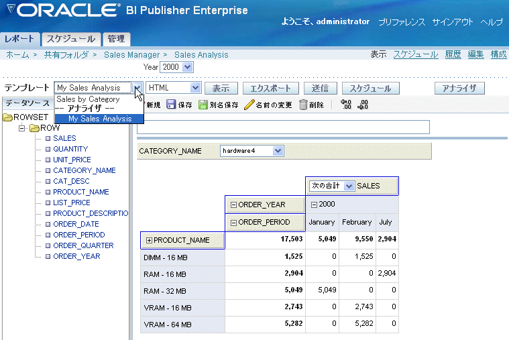Click the decrease decimal places icon

click(x=346, y=105)
